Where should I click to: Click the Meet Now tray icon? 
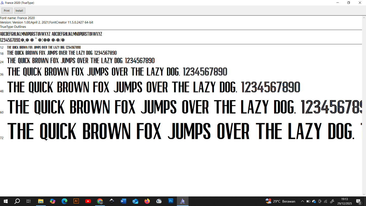coord(320,201)
